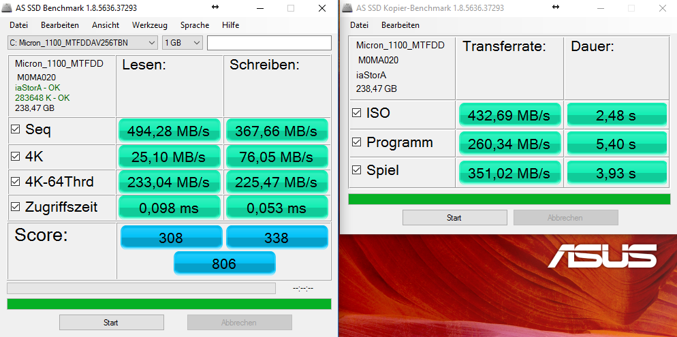This screenshot has width=677, height=337.
Task: Click Abbrechen button in AS SSD Benchmark
Action: click(x=239, y=322)
